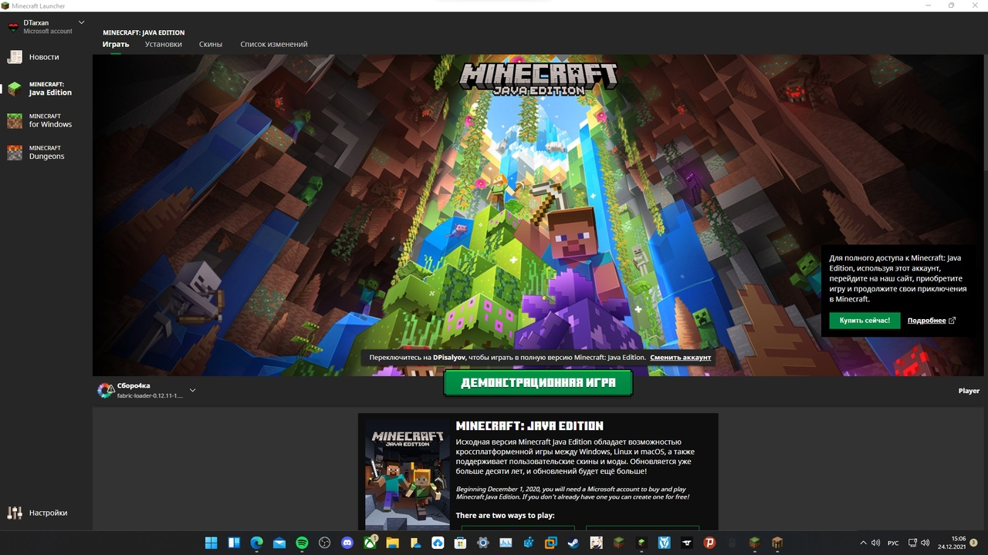Show hidden system tray icons chevron
Image resolution: width=988 pixels, height=555 pixels.
pyautogui.click(x=863, y=543)
